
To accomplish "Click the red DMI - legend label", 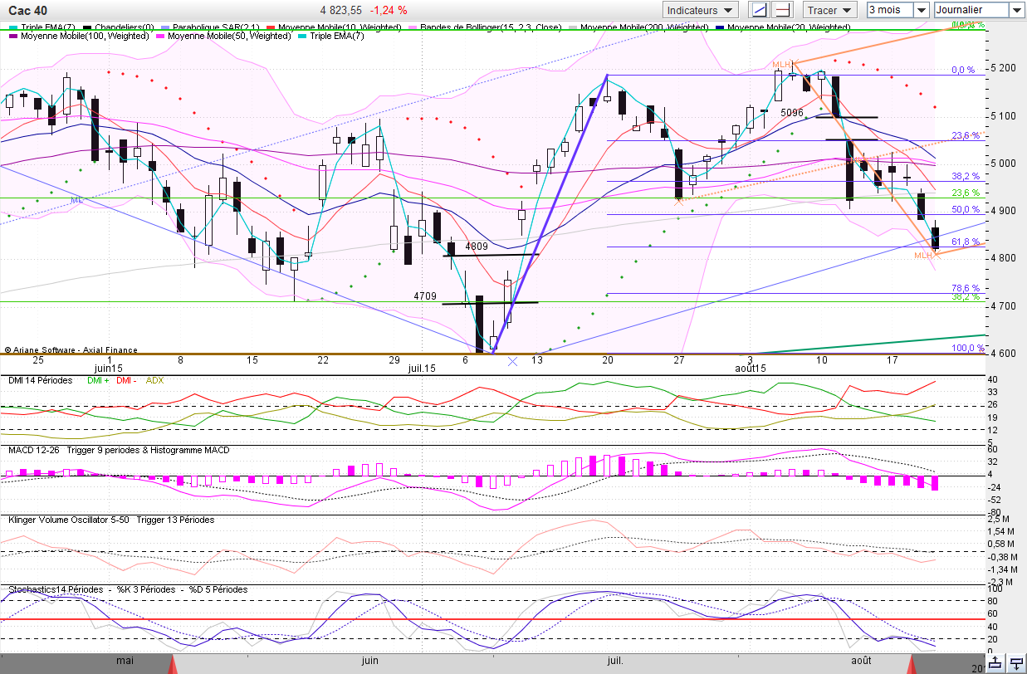I will pyautogui.click(x=126, y=379).
